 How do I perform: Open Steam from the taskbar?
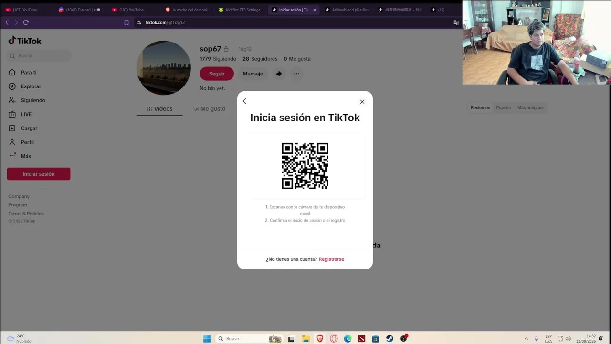pyautogui.click(x=390, y=339)
